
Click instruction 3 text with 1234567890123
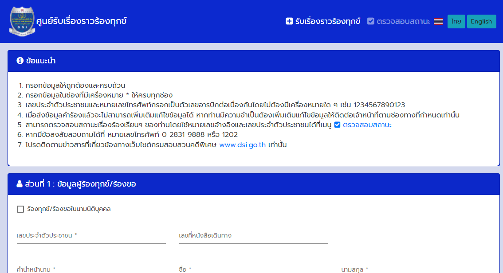click(x=215, y=105)
